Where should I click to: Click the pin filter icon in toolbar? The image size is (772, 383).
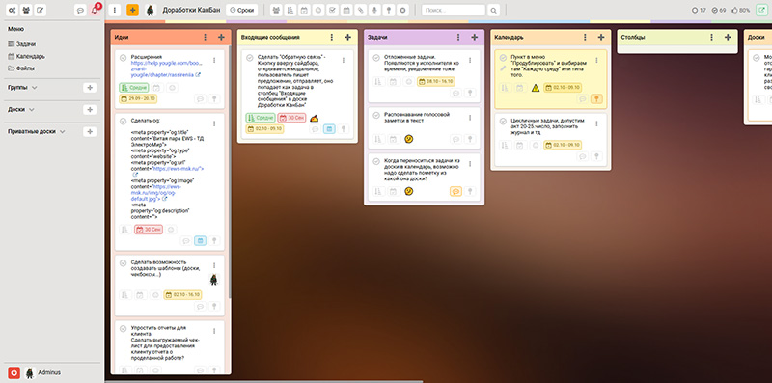pos(389,10)
